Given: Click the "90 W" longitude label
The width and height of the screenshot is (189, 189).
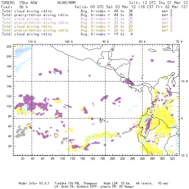Looking at the screenshot, I should [105, 42].
